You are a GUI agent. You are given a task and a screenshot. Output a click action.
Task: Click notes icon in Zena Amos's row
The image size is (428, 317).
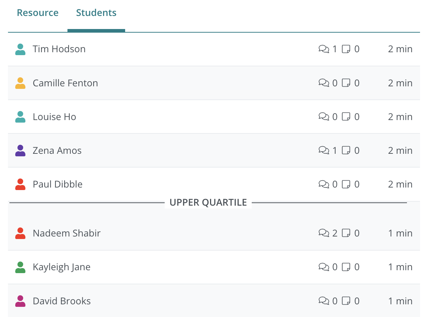[x=346, y=150]
